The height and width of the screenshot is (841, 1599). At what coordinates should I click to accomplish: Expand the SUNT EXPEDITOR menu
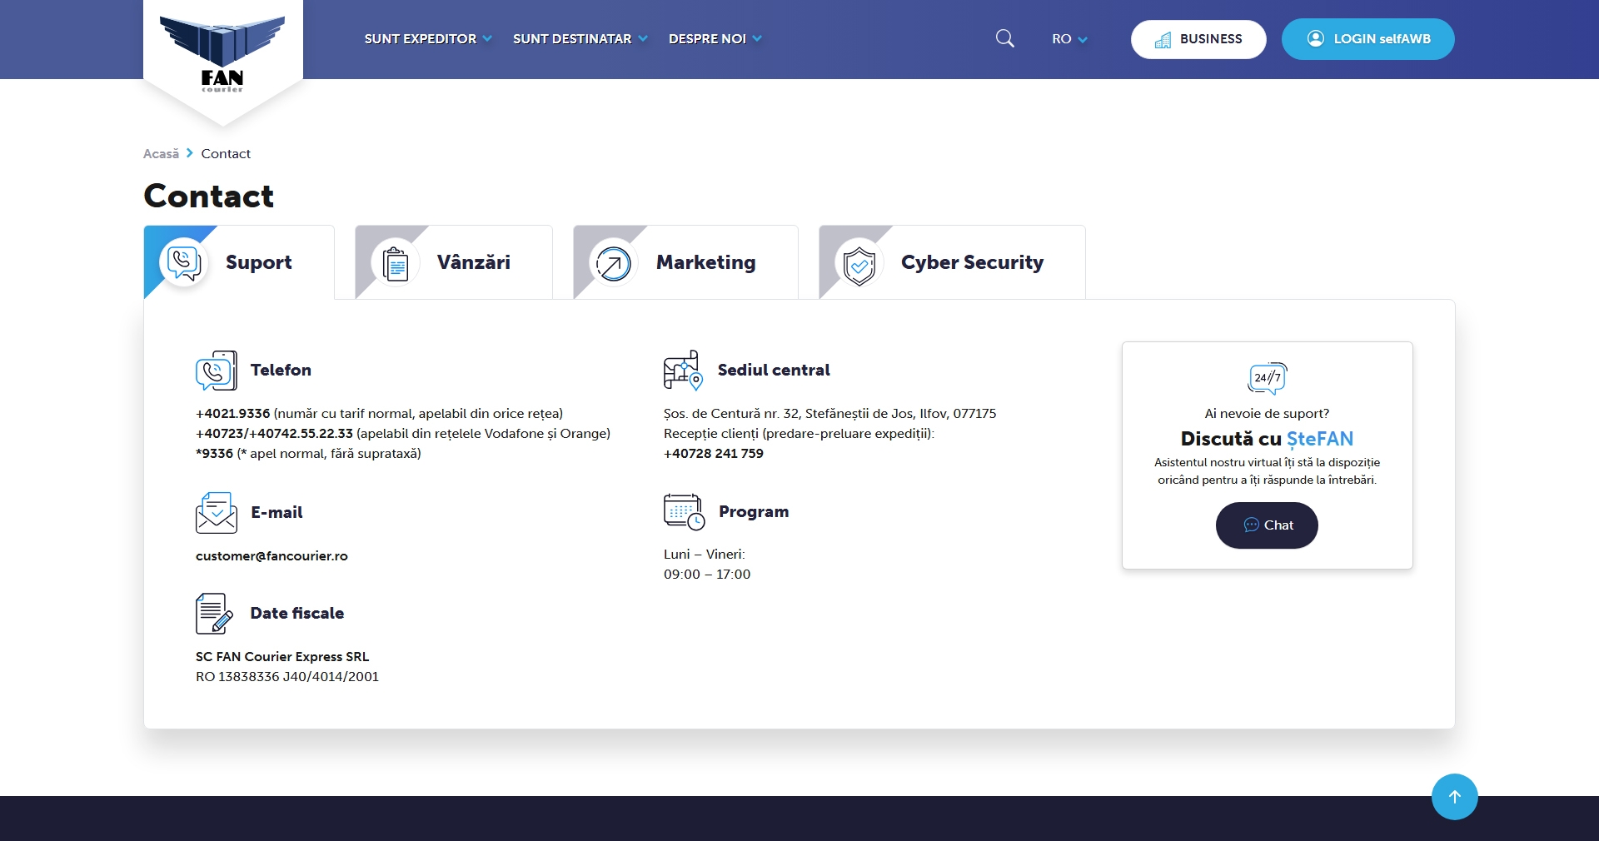coord(428,39)
